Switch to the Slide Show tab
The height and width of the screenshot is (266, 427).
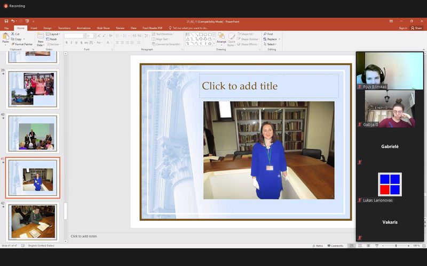(102, 28)
